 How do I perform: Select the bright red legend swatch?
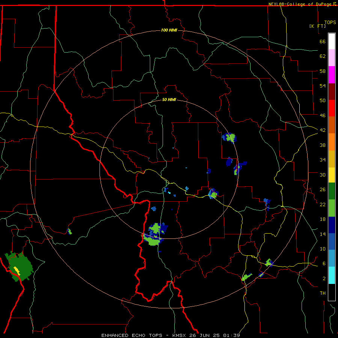(x=332, y=108)
